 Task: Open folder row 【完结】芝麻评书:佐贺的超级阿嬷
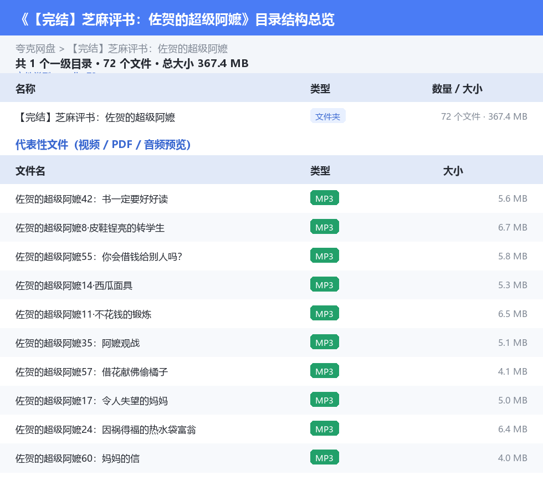click(271, 117)
